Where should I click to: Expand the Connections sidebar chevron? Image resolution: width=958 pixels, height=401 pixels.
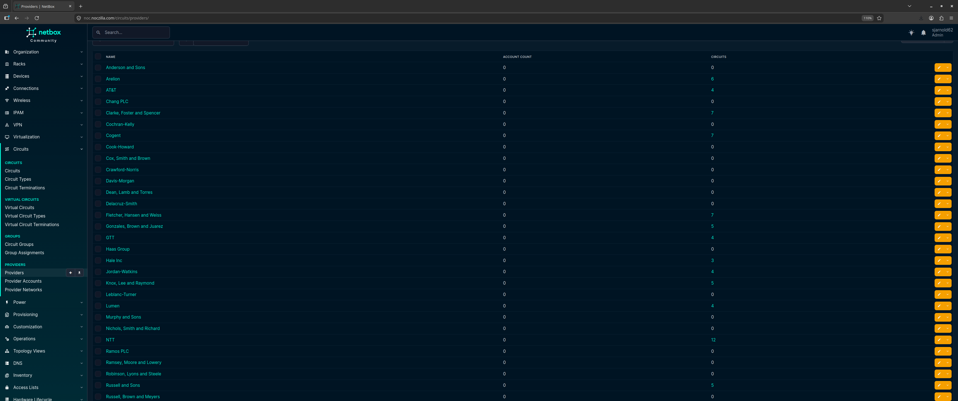tap(81, 89)
